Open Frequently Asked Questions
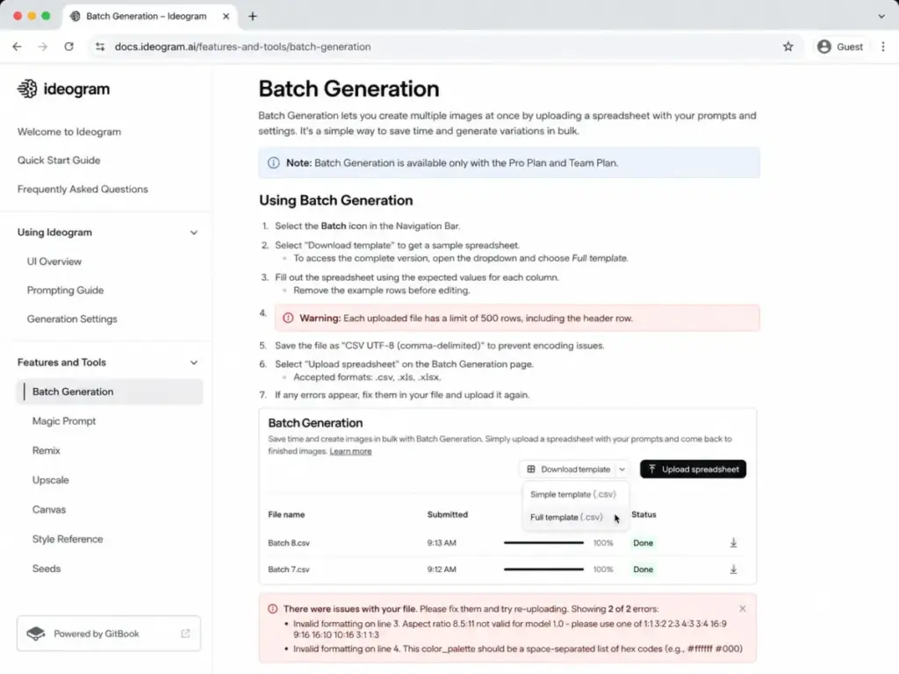899x674 pixels. pos(83,190)
